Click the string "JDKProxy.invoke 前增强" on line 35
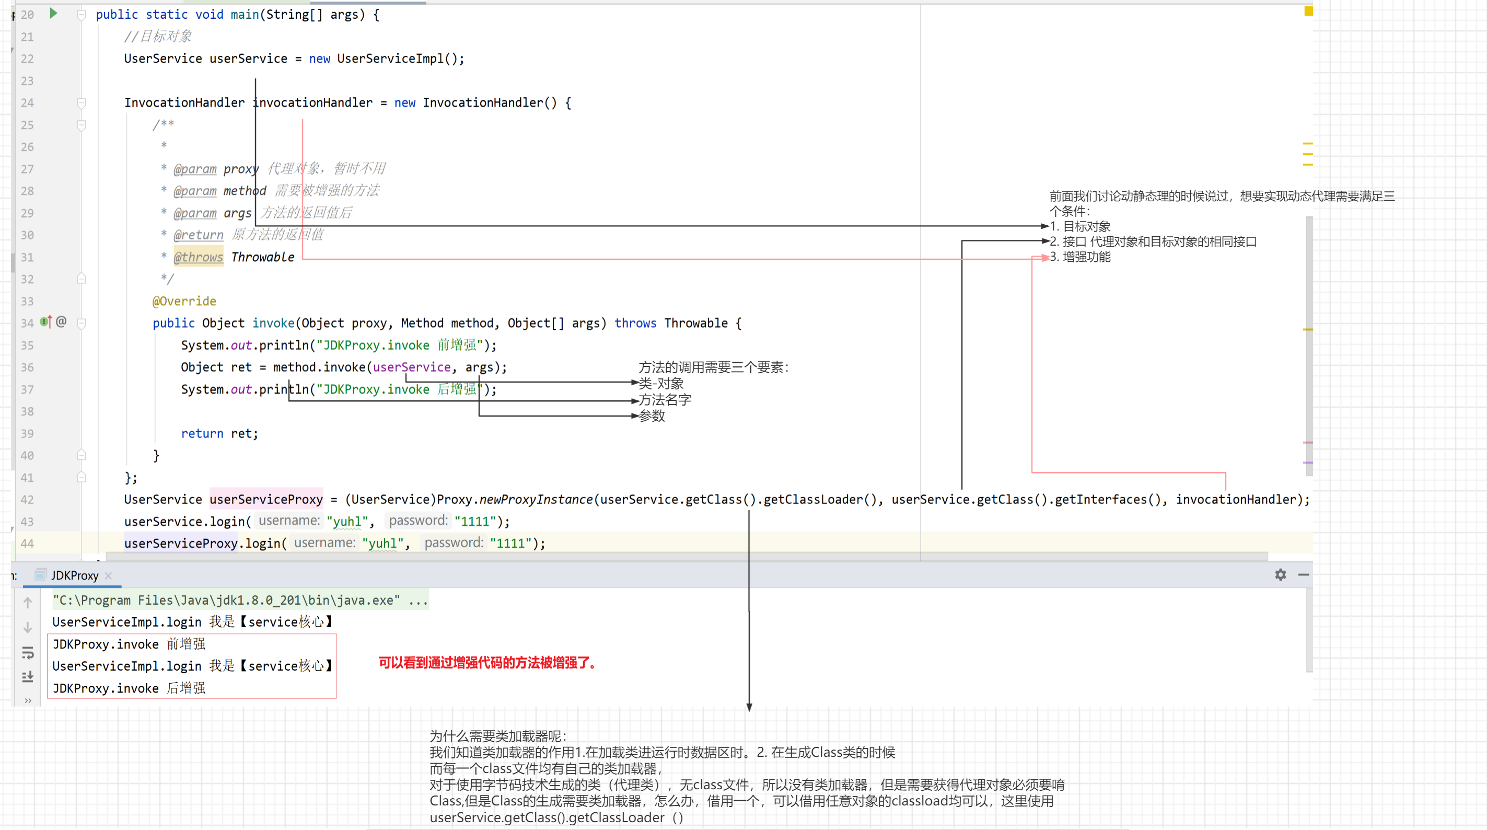Viewport: 1487px width, 830px height. pos(400,345)
